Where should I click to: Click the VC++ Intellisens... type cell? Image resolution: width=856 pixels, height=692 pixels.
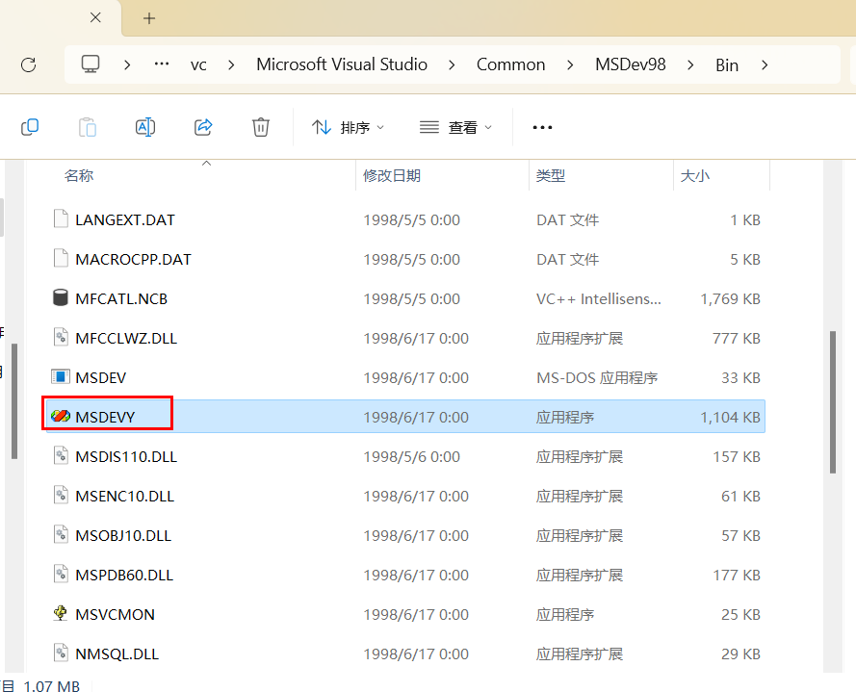[x=598, y=298]
